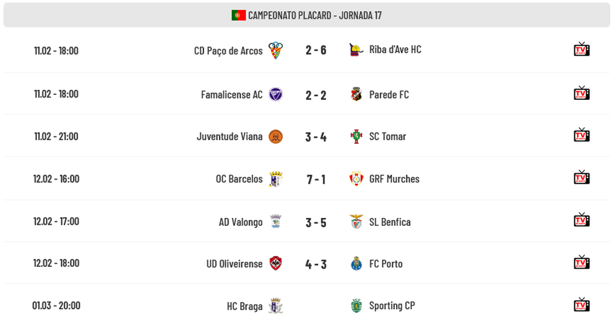
Task: Click the Sporting CP green crest
Action: pos(356,305)
